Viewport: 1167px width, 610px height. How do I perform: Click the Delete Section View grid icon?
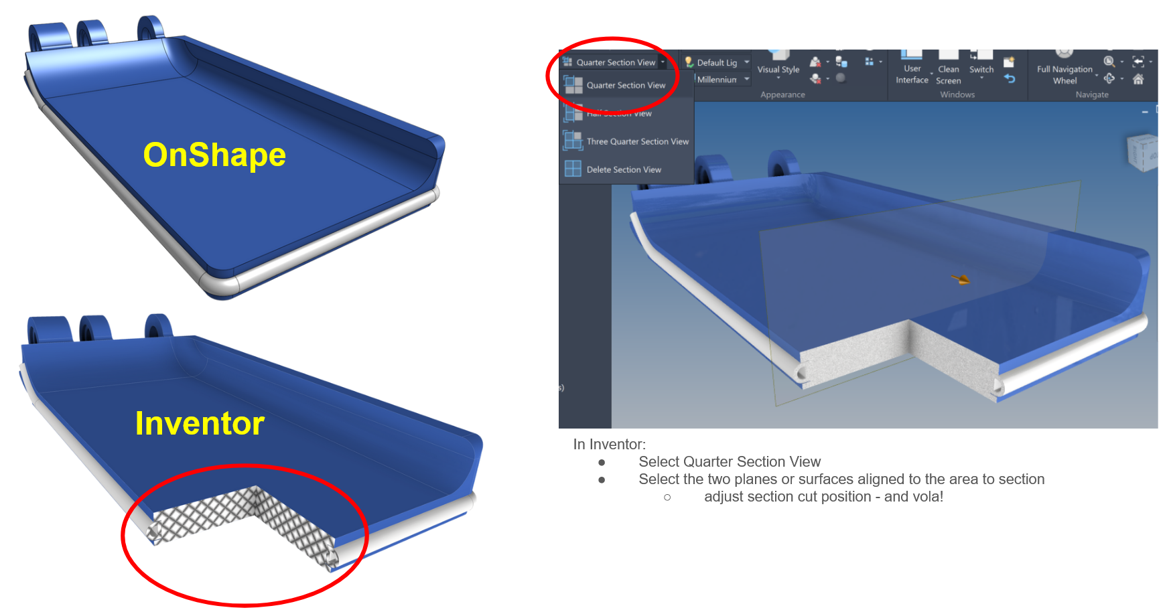pos(573,169)
